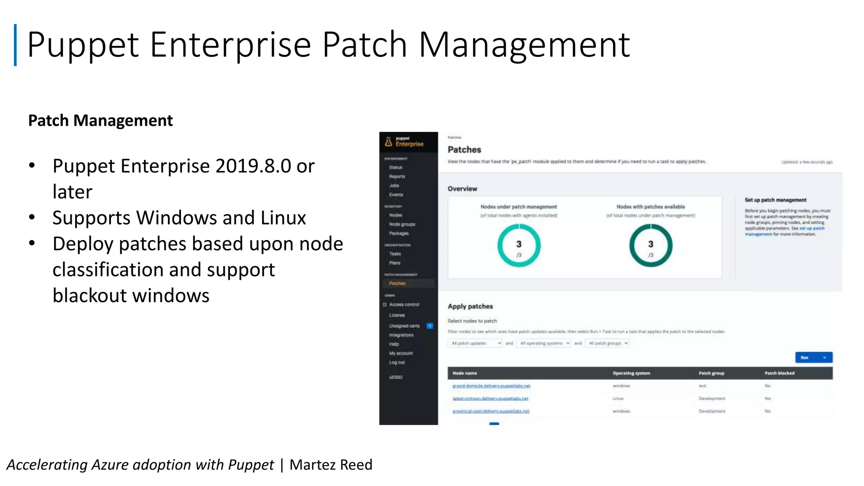The image size is (864, 486).
Task: Click the Martez Reed footer text
Action: pos(331,465)
